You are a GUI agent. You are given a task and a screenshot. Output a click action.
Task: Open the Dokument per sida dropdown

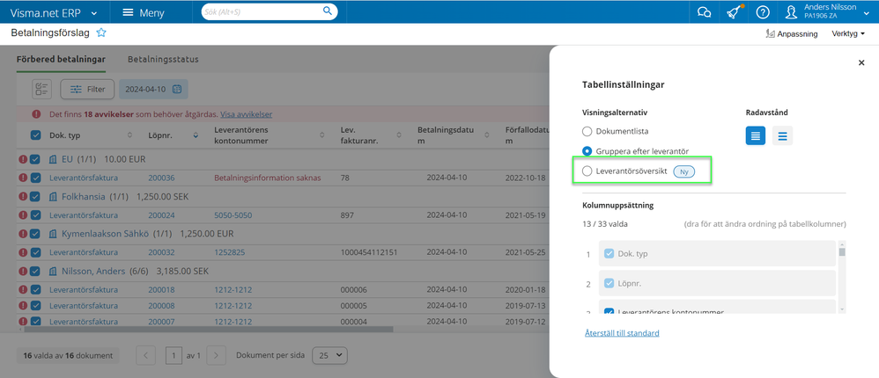[x=329, y=355]
